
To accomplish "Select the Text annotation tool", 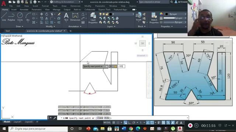I will tap(66, 17).
